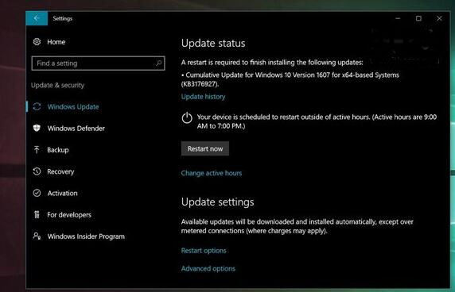The height and width of the screenshot is (292, 455).
Task: Click the Update & security category label
Action: (x=57, y=86)
